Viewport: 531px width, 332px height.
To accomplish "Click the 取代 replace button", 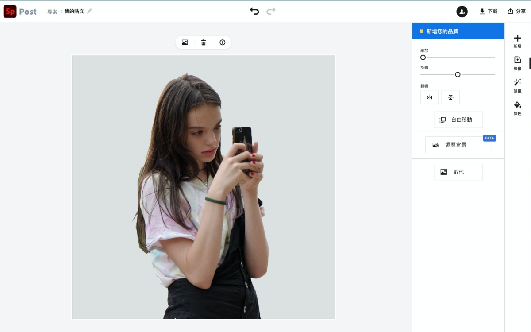I will [458, 172].
